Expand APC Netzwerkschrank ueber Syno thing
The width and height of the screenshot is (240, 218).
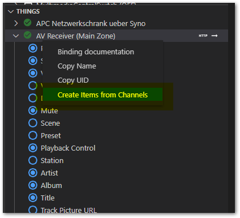tap(16, 23)
